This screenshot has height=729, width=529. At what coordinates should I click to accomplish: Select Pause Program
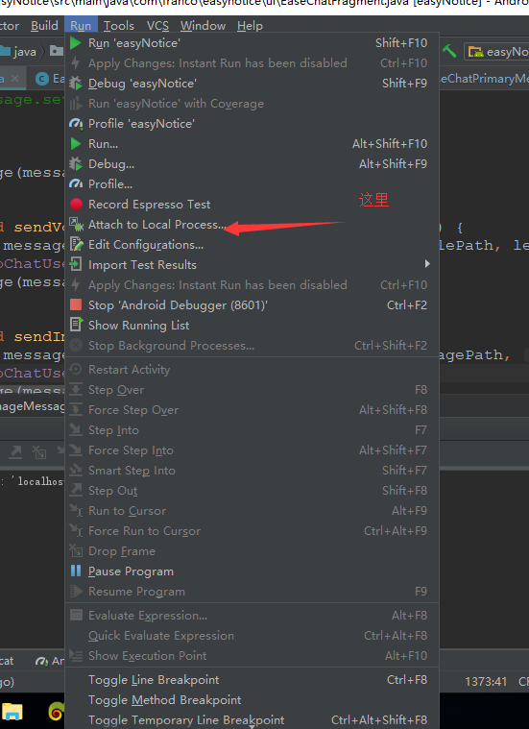pyautogui.click(x=252, y=571)
